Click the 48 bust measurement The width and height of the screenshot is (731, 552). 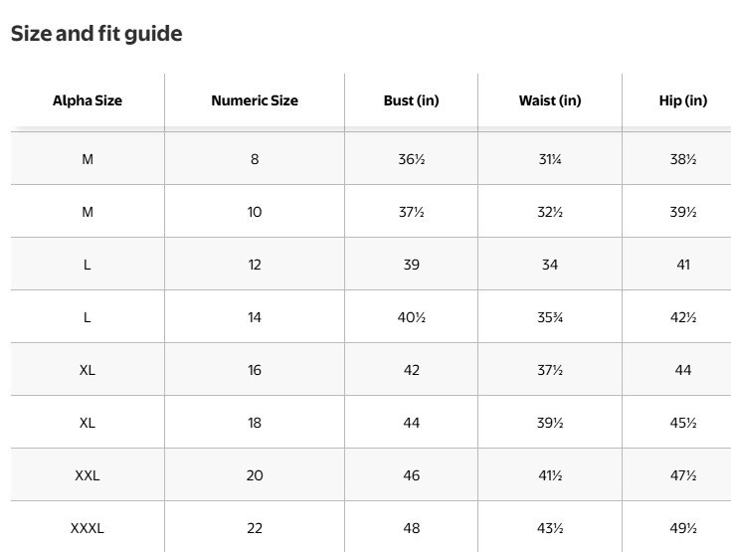point(411,528)
